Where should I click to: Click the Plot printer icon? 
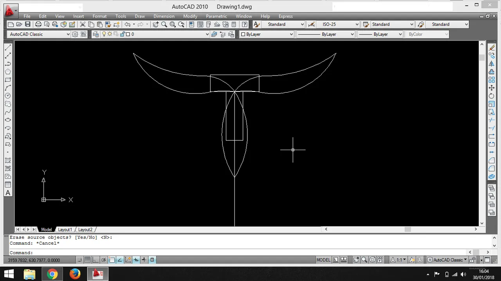[x=38, y=24]
